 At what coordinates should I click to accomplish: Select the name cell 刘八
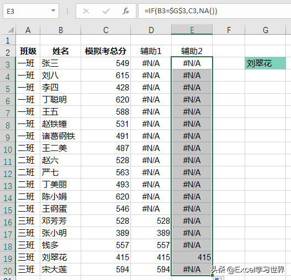61,75
